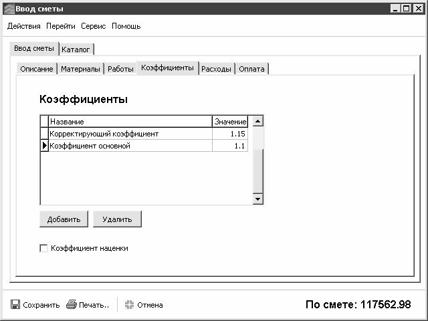The image size is (428, 321).
Task: Close the Ввод сметы window
Action: coord(418,9)
